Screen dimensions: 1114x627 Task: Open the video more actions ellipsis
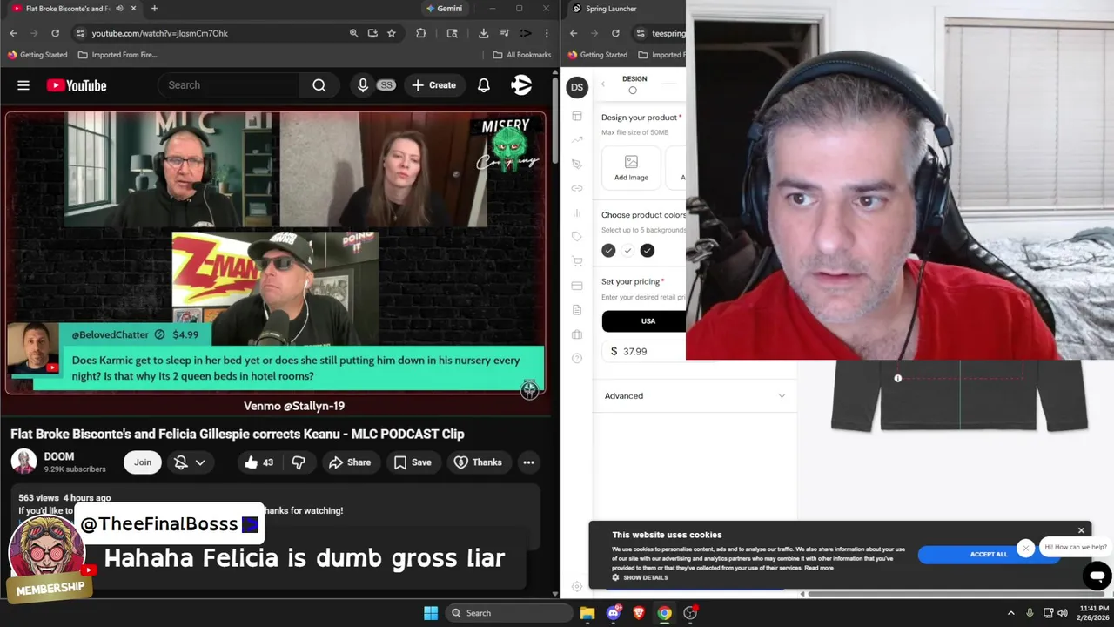pos(528,462)
